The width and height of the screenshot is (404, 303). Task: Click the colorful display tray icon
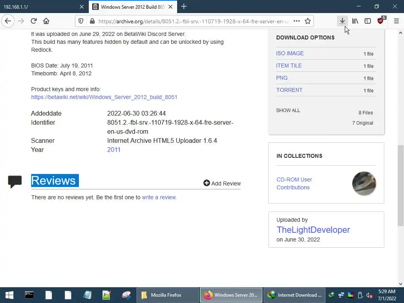click(351, 295)
